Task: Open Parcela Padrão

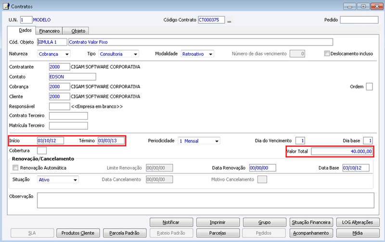Action: click(125, 233)
